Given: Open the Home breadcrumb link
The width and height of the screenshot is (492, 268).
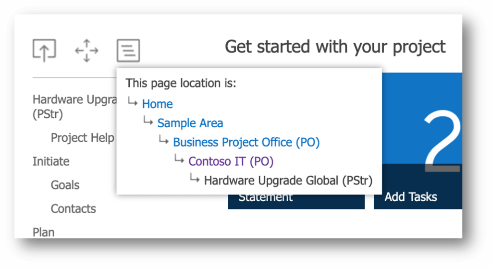Looking at the screenshot, I should click(x=157, y=104).
